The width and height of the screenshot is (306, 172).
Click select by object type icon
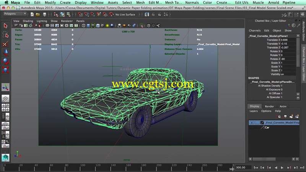coord(62,15)
